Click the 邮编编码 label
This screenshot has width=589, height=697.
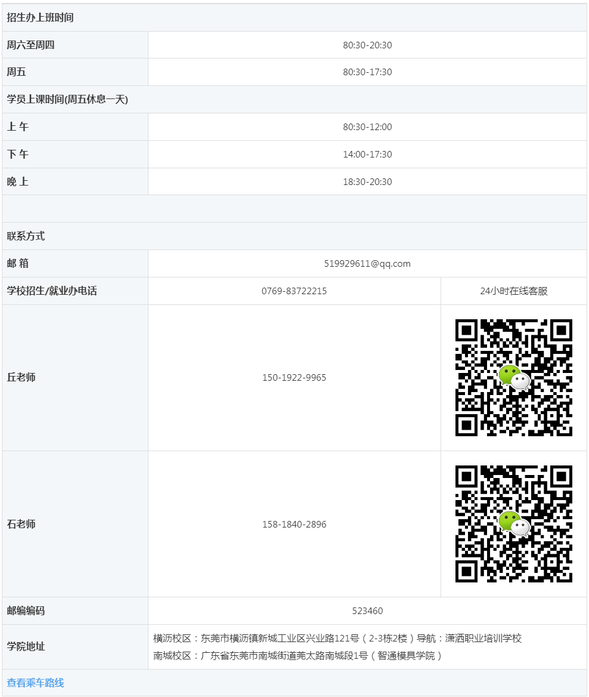[26, 610]
